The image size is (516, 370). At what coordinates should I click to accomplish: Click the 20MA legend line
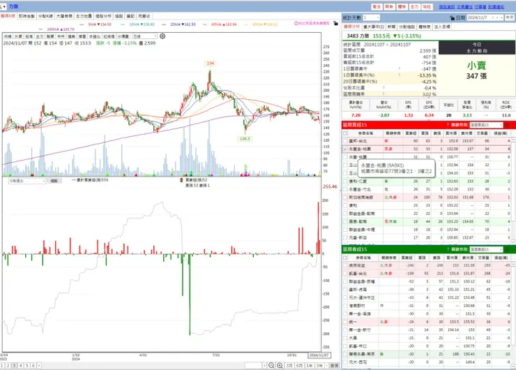click(179, 24)
